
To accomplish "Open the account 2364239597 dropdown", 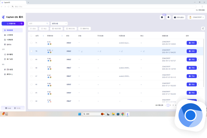I will (x=196, y=17).
